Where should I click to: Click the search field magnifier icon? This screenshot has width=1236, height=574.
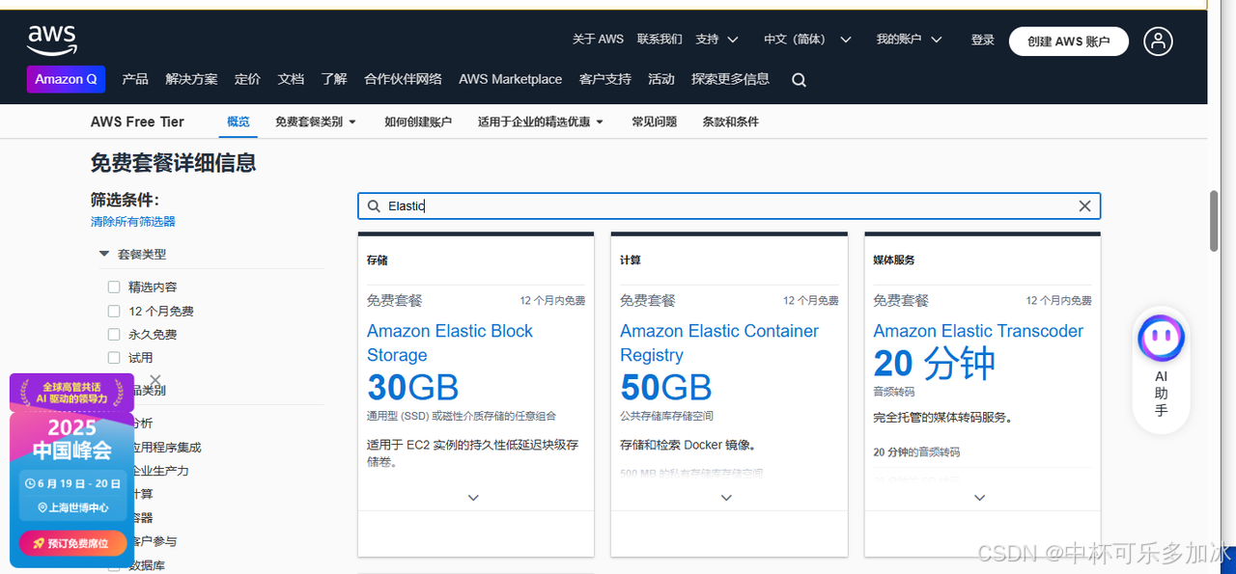374,206
